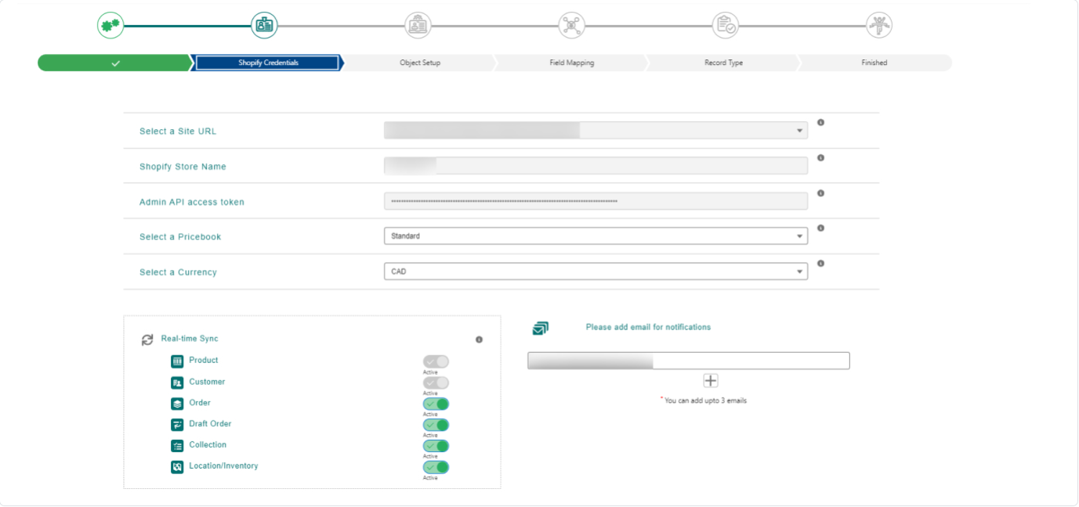
Task: Toggle the Customer real-time sync switch
Action: point(436,383)
